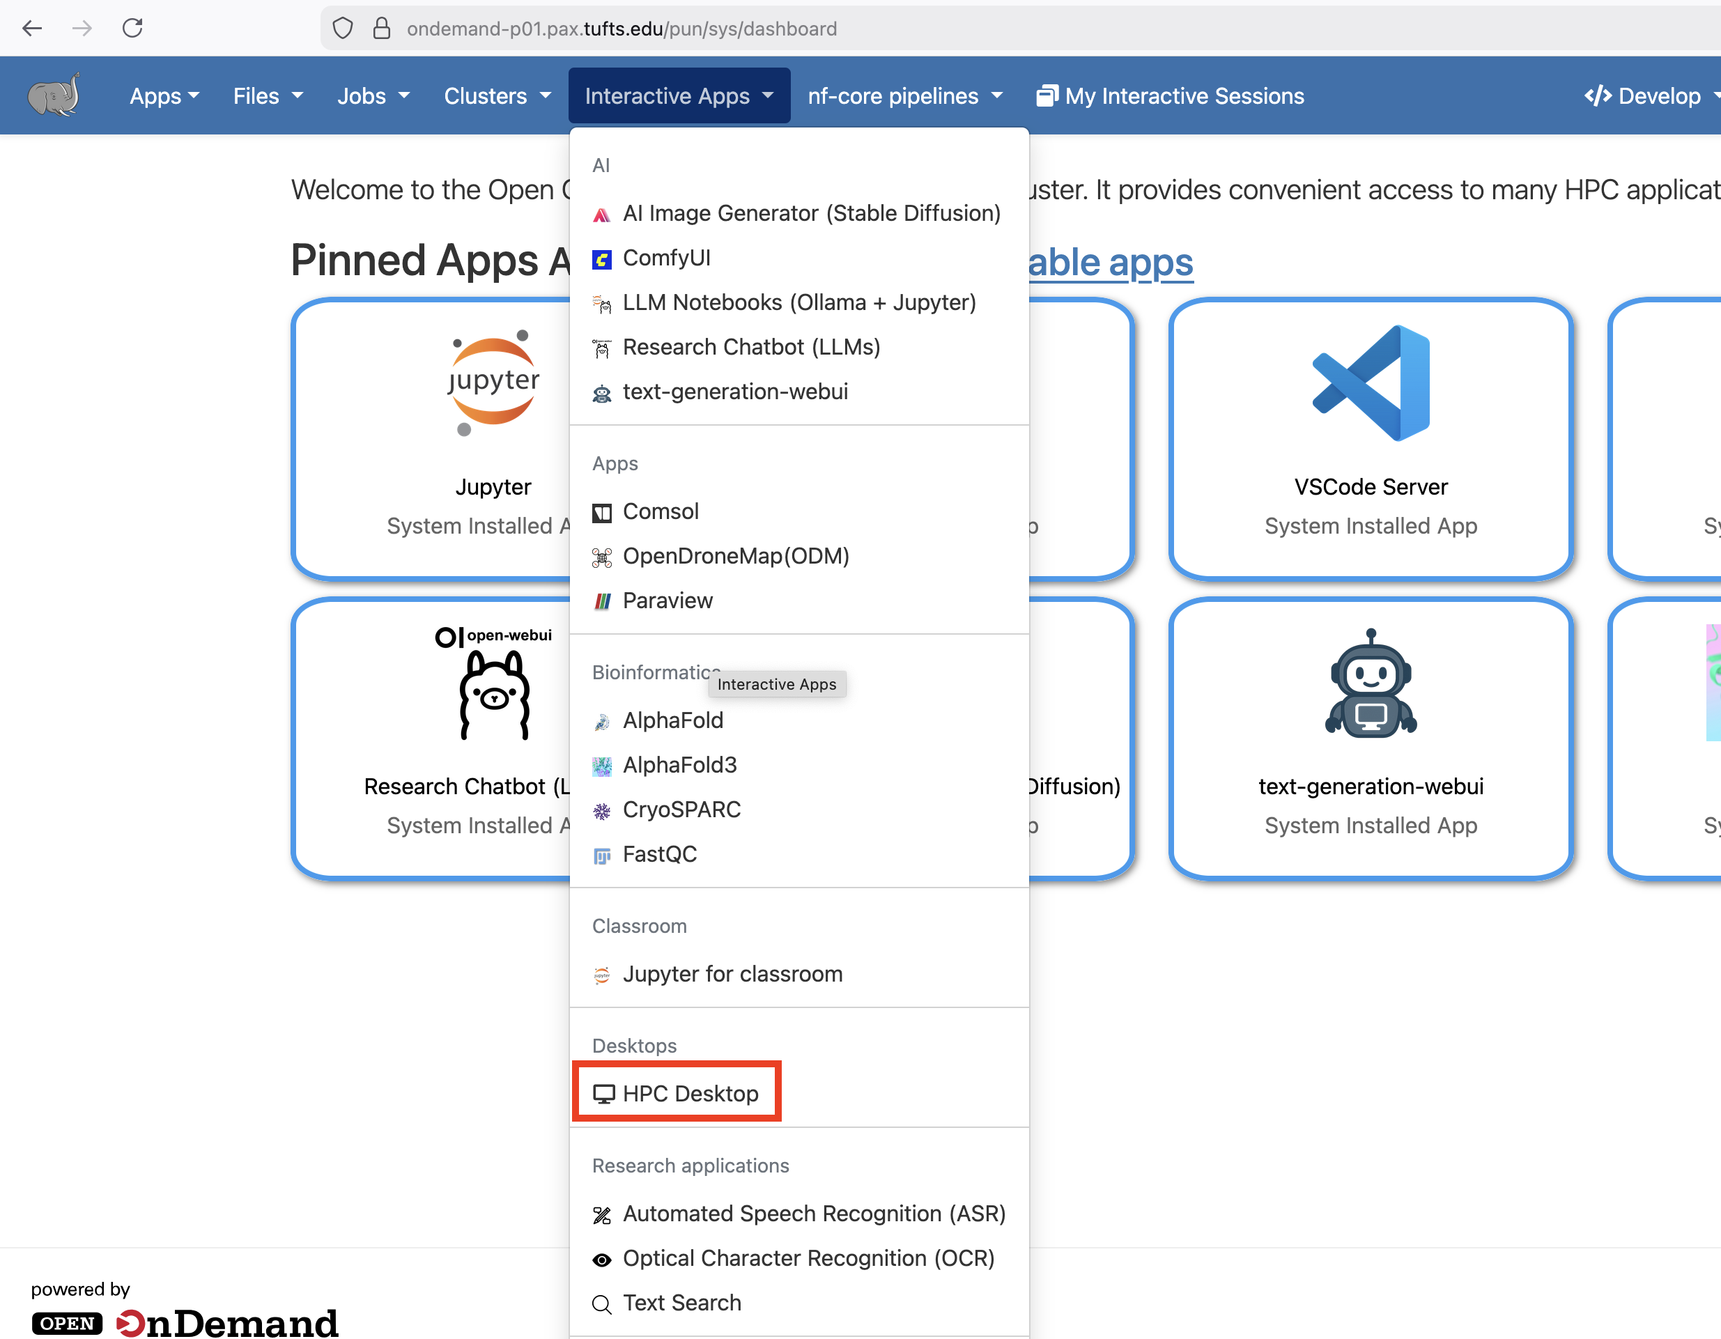Click browser reload page icon
This screenshot has width=1721, height=1339.
(x=132, y=29)
